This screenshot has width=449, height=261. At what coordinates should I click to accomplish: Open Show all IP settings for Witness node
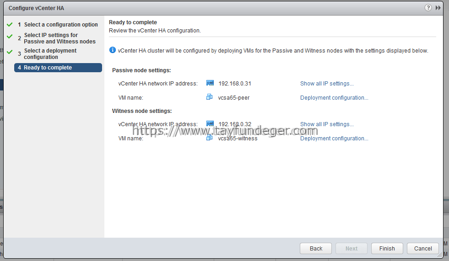(x=327, y=124)
